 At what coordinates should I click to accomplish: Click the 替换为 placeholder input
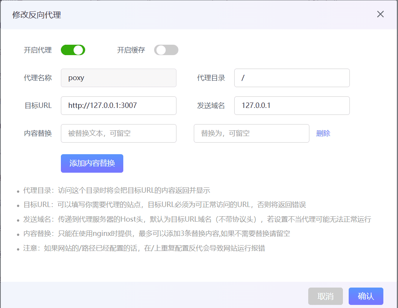[251, 133]
